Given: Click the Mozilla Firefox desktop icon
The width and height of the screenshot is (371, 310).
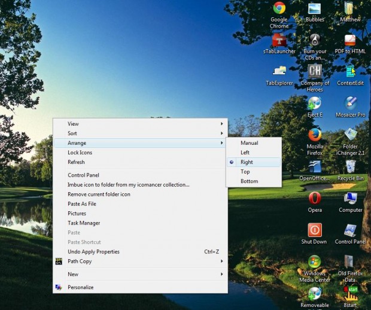Looking at the screenshot, I should (x=315, y=135).
